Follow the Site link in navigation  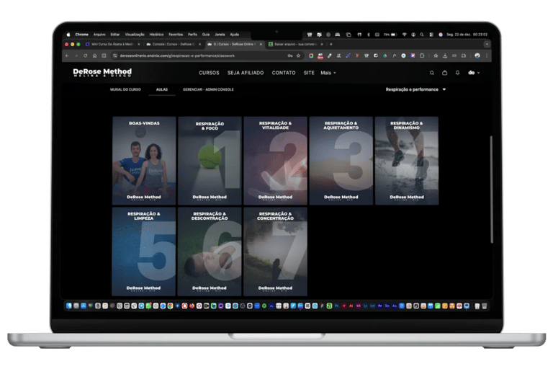tap(309, 73)
